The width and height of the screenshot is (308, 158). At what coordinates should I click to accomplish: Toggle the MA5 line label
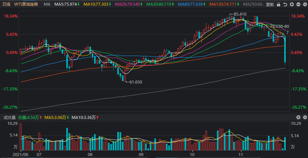(x=67, y=4)
